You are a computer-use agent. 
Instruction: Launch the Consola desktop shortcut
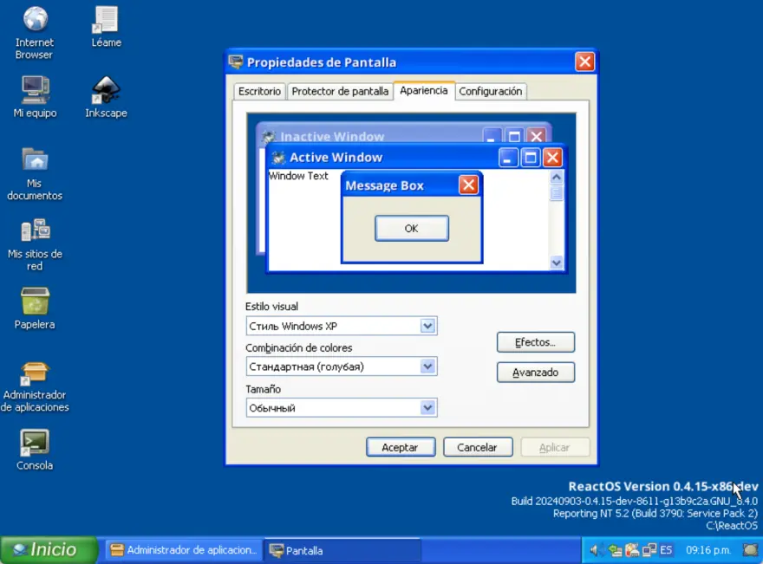[35, 450]
